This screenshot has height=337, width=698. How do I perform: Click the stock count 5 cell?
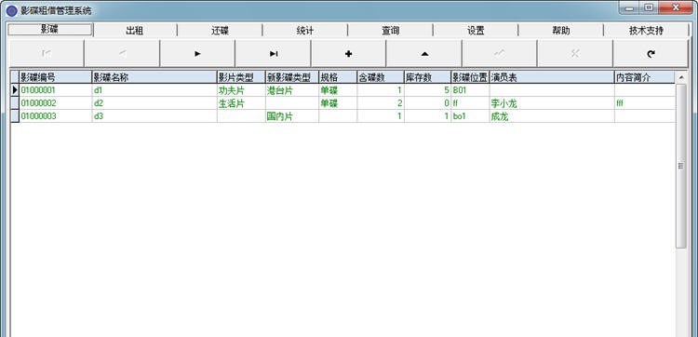pos(427,90)
